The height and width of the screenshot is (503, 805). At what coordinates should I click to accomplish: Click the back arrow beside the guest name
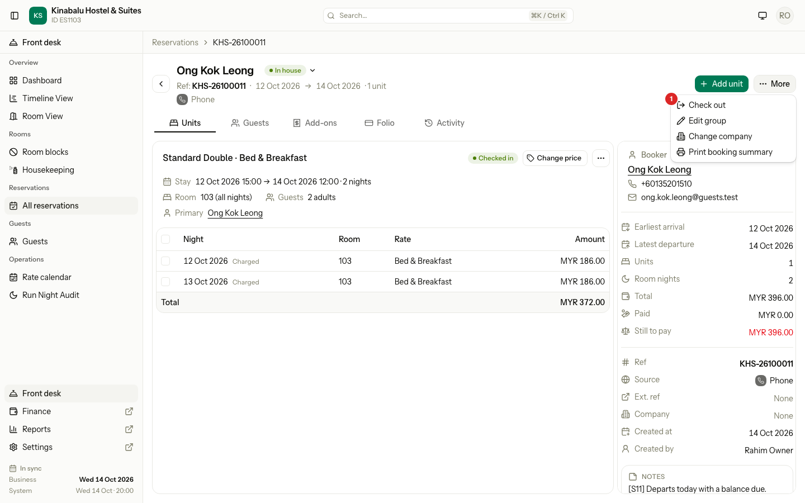pos(161,84)
